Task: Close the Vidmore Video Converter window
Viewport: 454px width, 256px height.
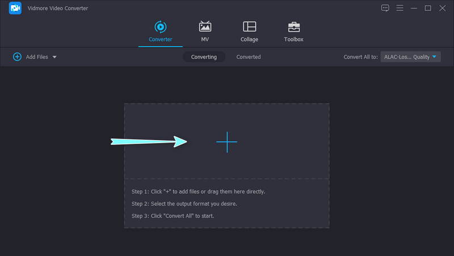Action: (x=443, y=8)
